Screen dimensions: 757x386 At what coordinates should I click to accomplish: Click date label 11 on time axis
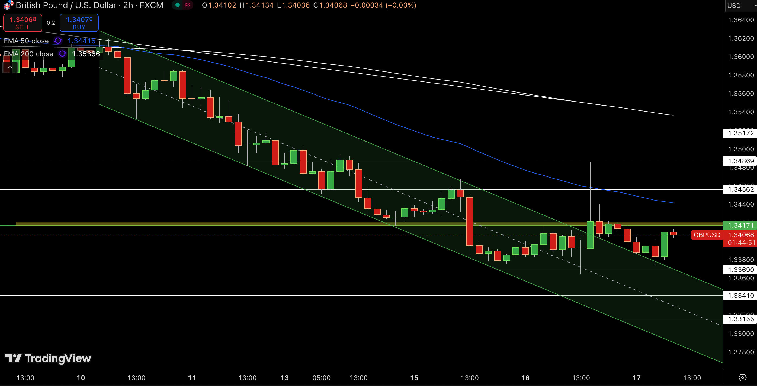point(192,378)
